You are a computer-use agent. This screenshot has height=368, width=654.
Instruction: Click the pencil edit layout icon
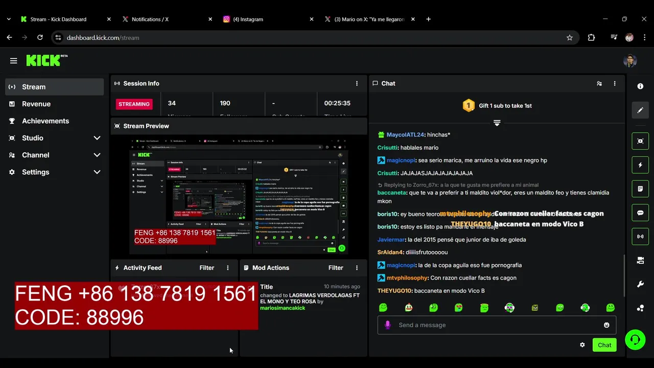(x=640, y=110)
